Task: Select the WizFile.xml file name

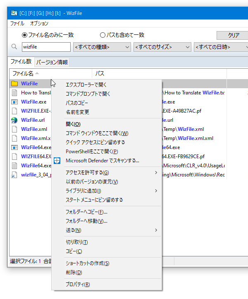Action: (34, 129)
